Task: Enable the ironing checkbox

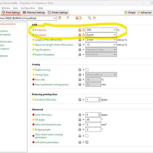Action: 87,70
